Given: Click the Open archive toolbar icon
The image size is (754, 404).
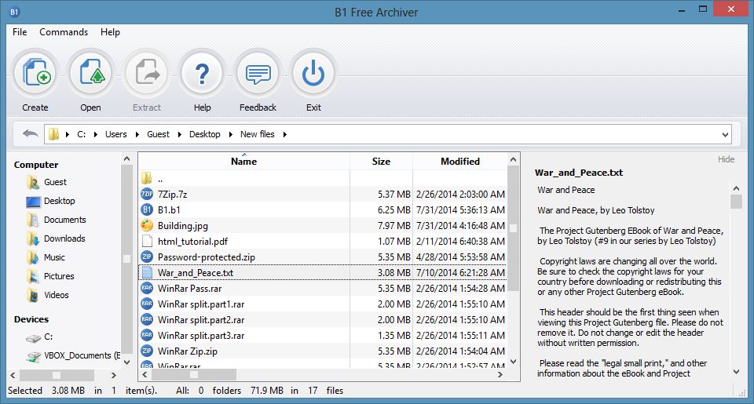Looking at the screenshot, I should (x=91, y=74).
